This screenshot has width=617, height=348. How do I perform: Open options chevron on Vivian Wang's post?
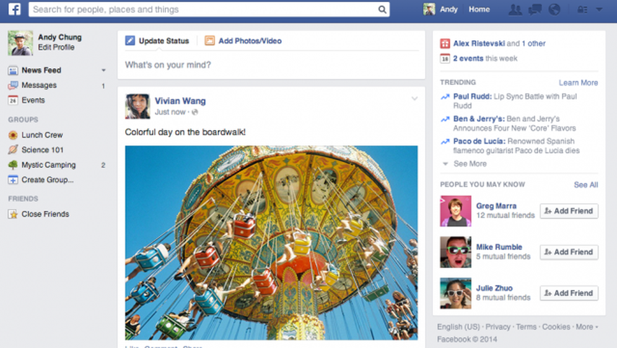coord(414,98)
